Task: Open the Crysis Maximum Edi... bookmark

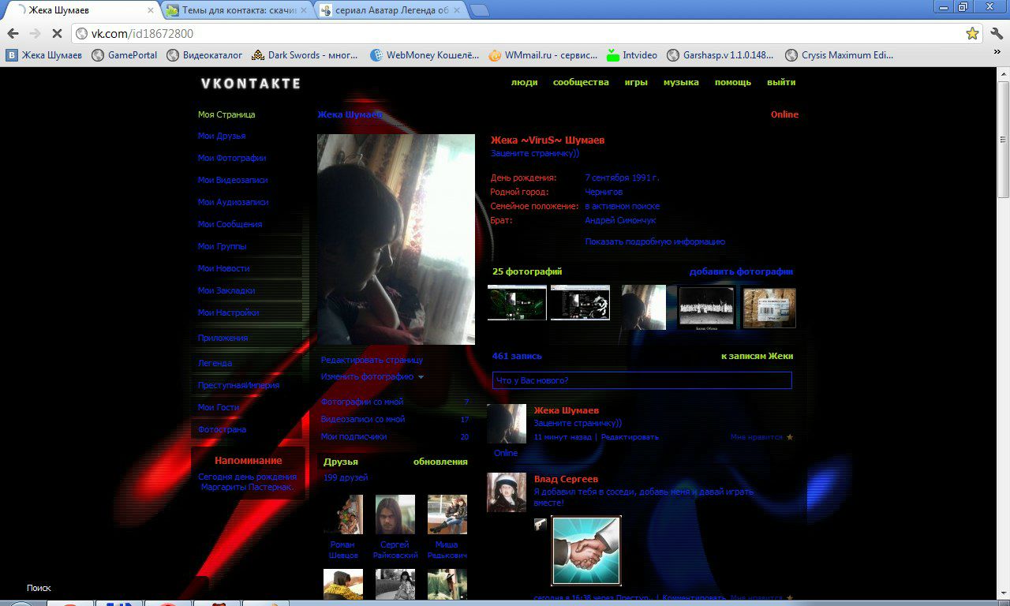Action: [840, 55]
